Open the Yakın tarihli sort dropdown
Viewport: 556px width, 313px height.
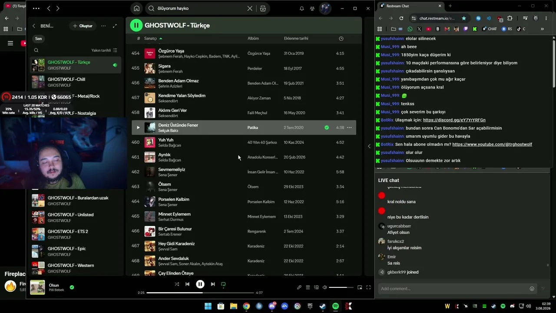(104, 50)
